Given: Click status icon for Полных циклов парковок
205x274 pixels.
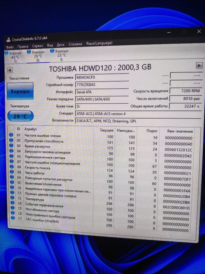Looking at the screenshot, I should [x=12, y=193].
